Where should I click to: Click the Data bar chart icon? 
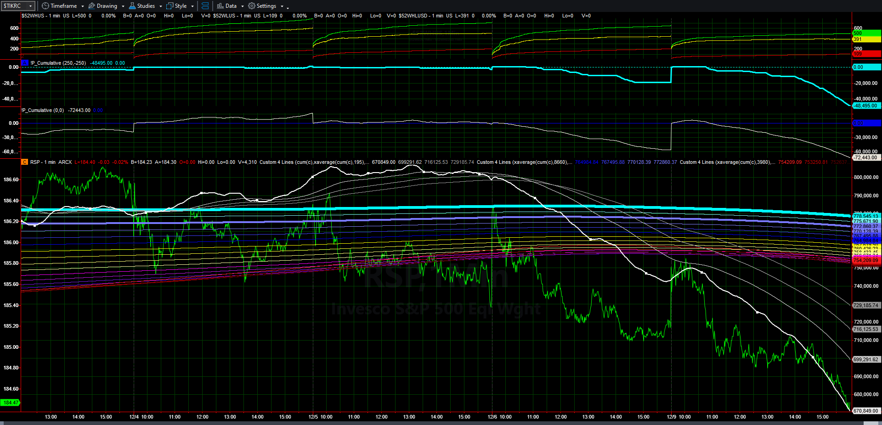point(220,6)
